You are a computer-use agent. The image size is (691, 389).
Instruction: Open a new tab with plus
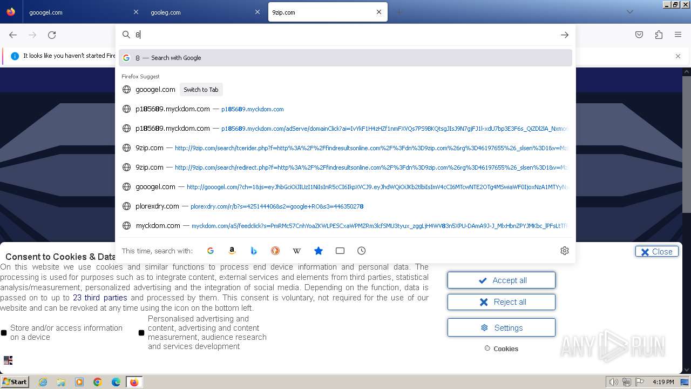click(399, 12)
